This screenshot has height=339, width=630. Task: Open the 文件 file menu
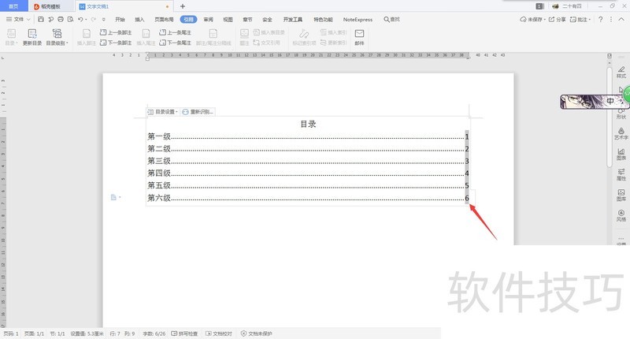point(18,19)
